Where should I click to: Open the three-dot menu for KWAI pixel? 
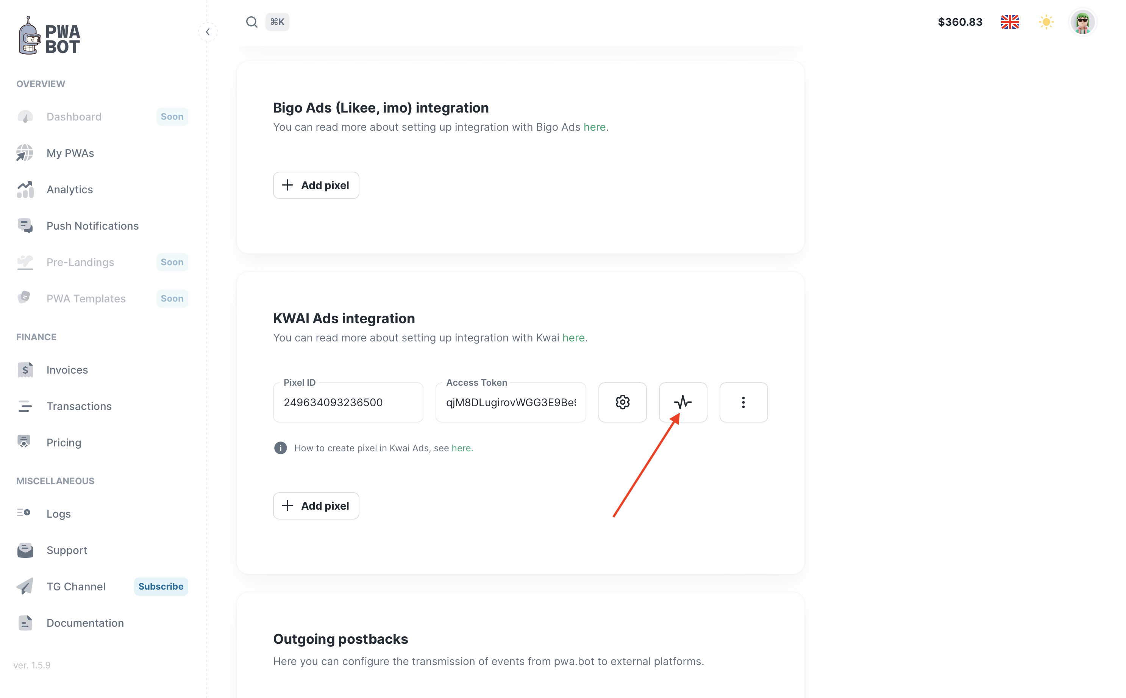743,402
